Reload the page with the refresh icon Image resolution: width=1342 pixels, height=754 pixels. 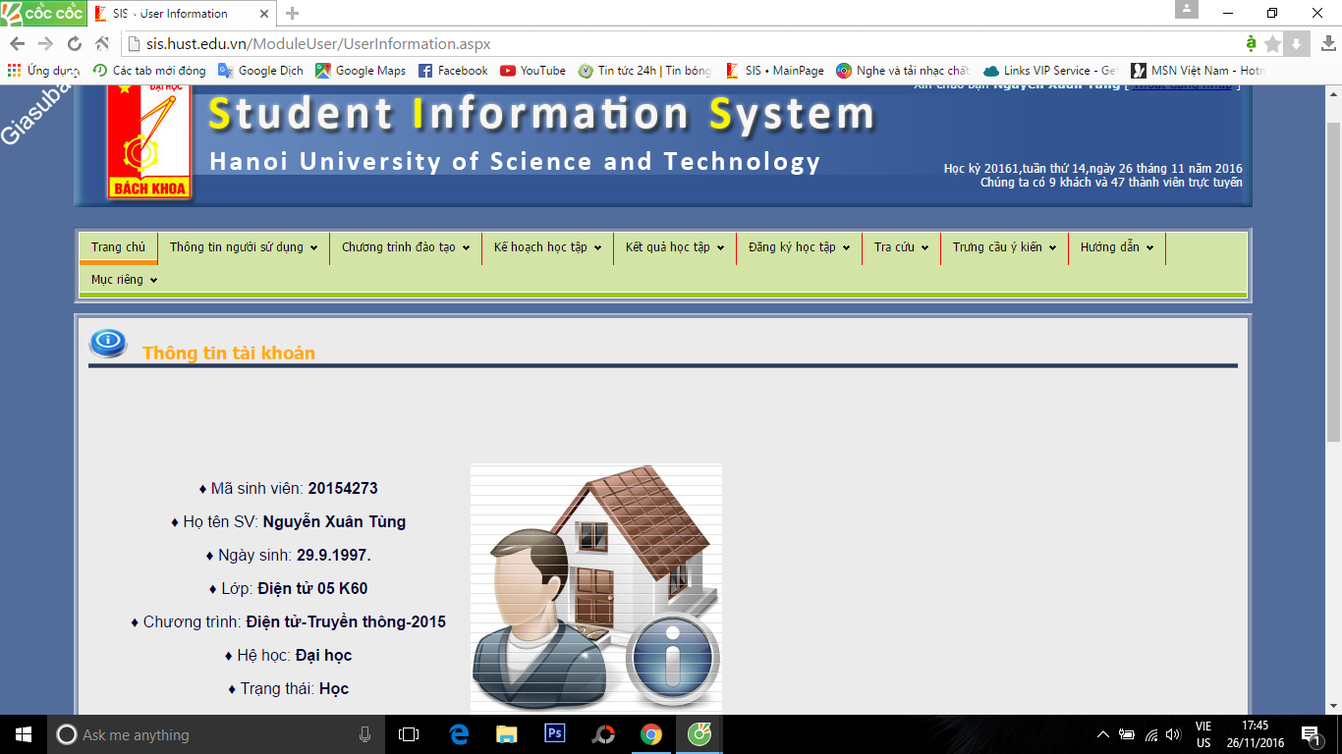click(x=75, y=44)
